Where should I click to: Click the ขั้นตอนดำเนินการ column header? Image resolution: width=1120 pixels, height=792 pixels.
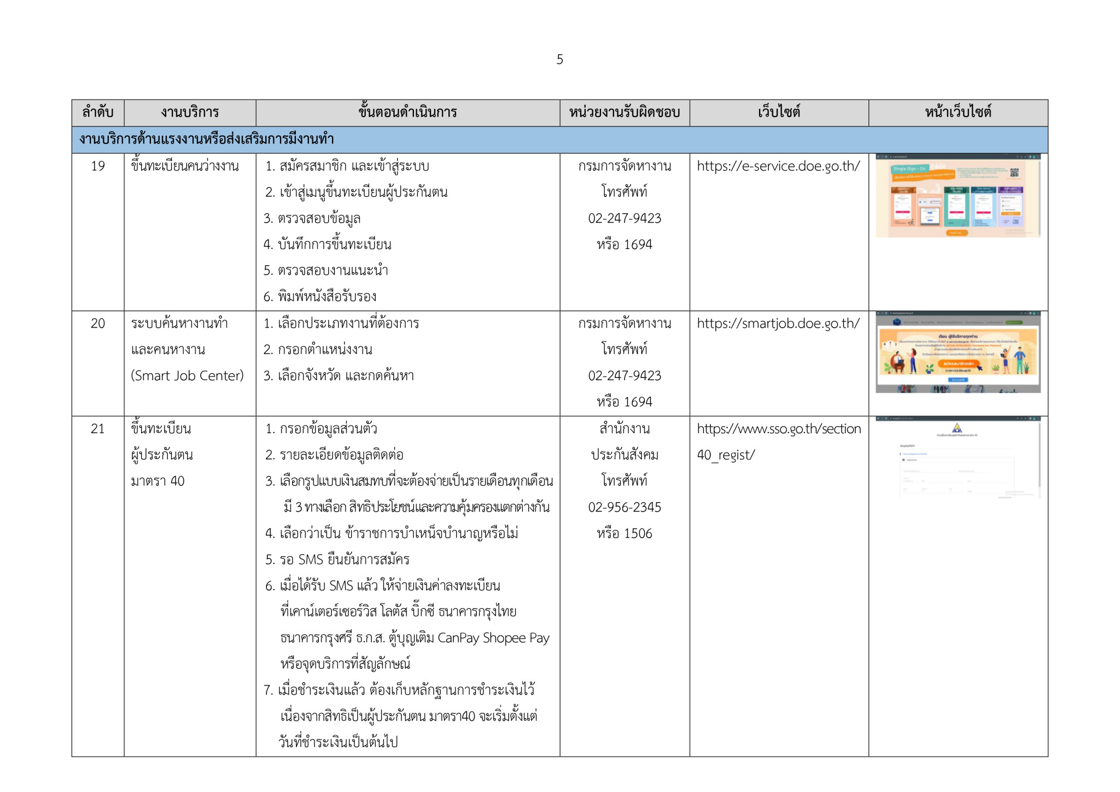click(407, 113)
